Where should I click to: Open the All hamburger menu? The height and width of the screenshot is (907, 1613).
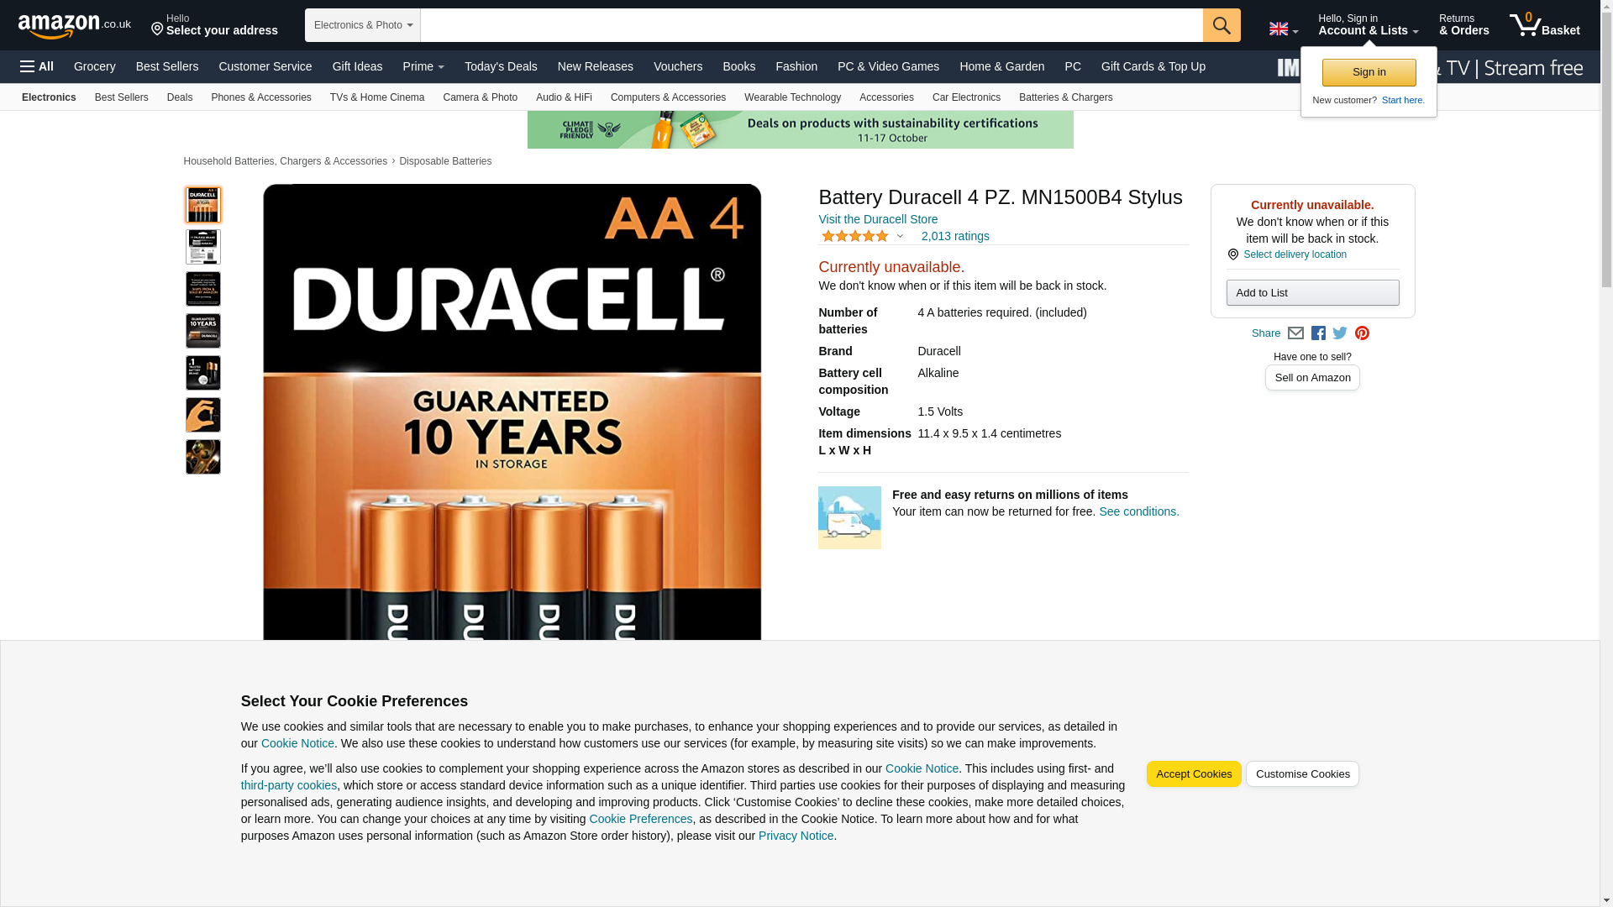pyautogui.click(x=37, y=66)
